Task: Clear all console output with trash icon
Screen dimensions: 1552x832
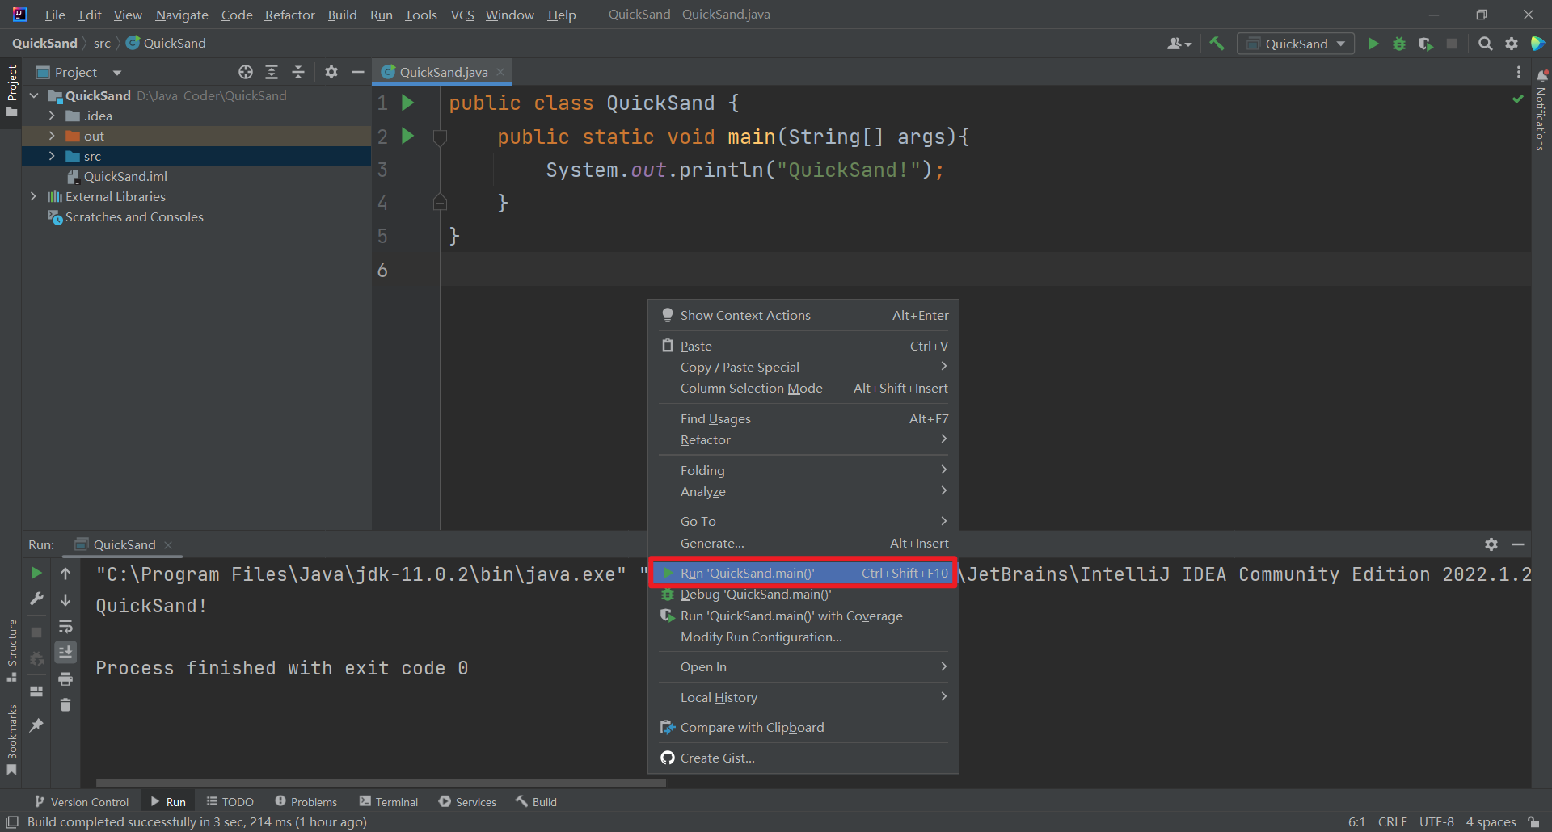Action: [x=65, y=705]
